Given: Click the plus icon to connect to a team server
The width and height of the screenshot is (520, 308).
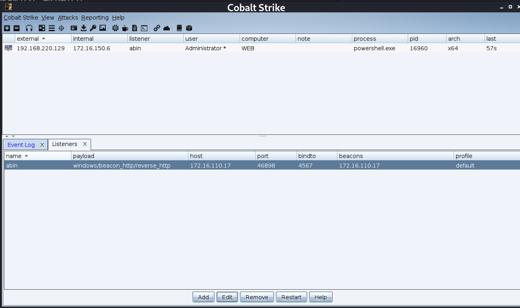Looking at the screenshot, I should click(7, 28).
